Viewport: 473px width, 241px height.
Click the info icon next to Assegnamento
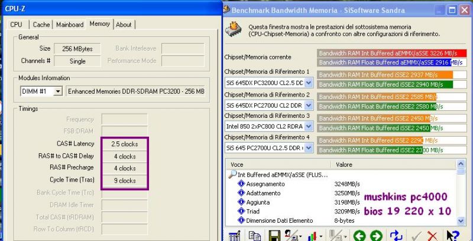pyautogui.click(x=241, y=184)
